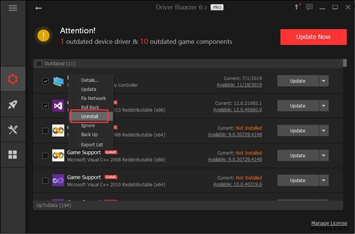Click Game Support title in Visual C++ 2008 (x86) row
This screenshot has width=355, height=234.
[84, 153]
